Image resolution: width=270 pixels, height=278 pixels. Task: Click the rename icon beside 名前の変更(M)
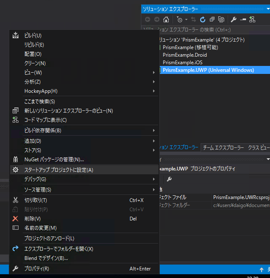pos(16,228)
